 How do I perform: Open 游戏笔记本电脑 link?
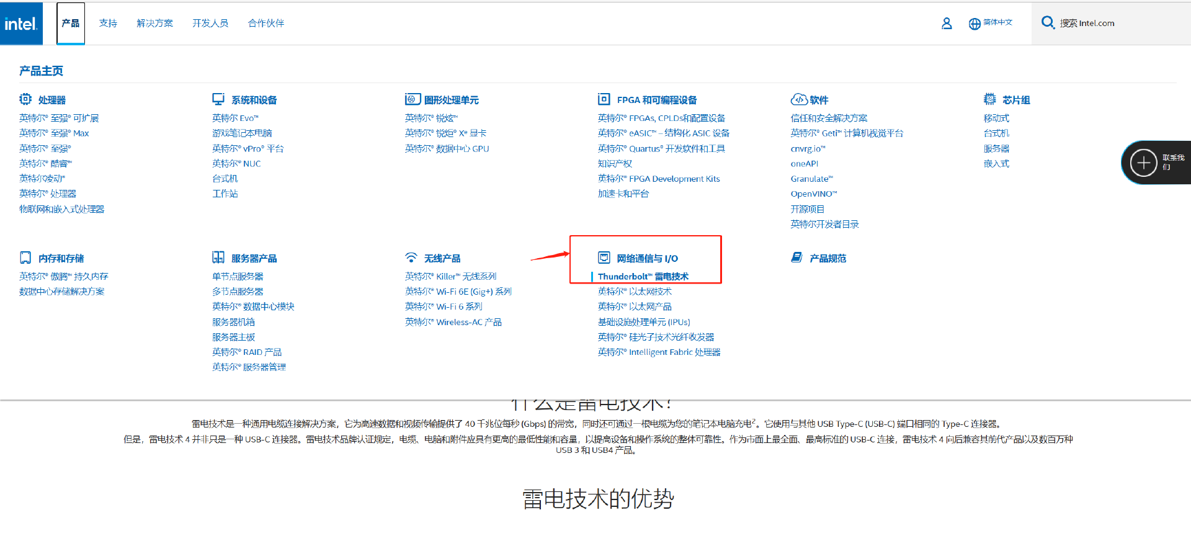coord(242,133)
